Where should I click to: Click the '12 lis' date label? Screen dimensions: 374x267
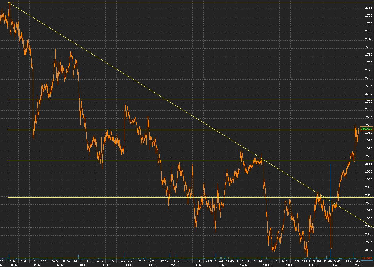(37, 265)
